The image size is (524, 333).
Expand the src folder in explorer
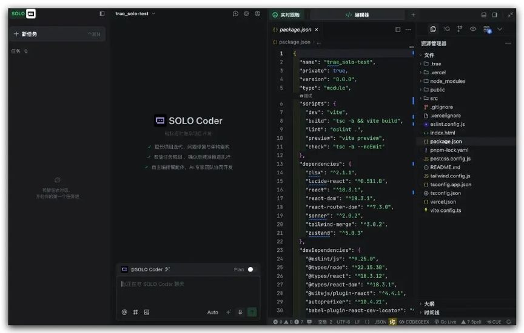pyautogui.click(x=433, y=98)
